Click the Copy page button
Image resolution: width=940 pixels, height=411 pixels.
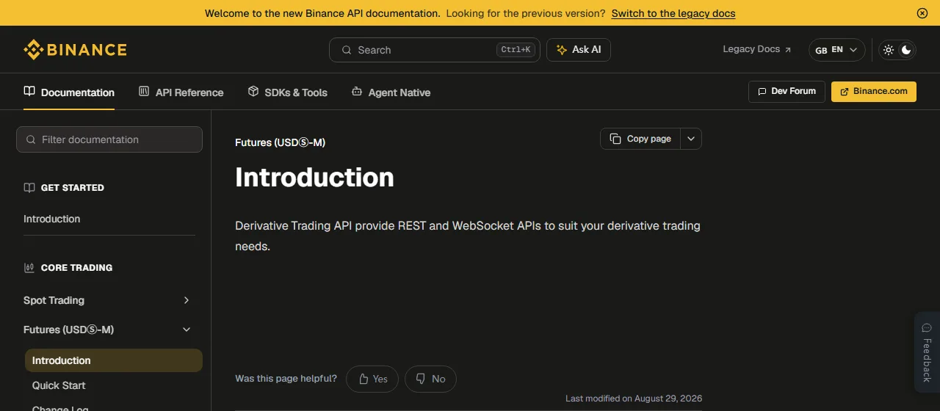(640, 139)
